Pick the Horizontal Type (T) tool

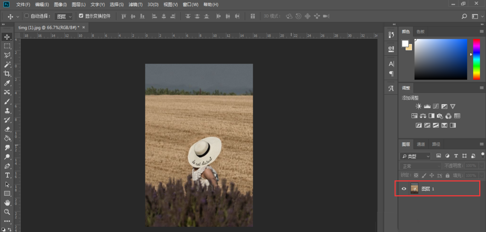(7, 175)
